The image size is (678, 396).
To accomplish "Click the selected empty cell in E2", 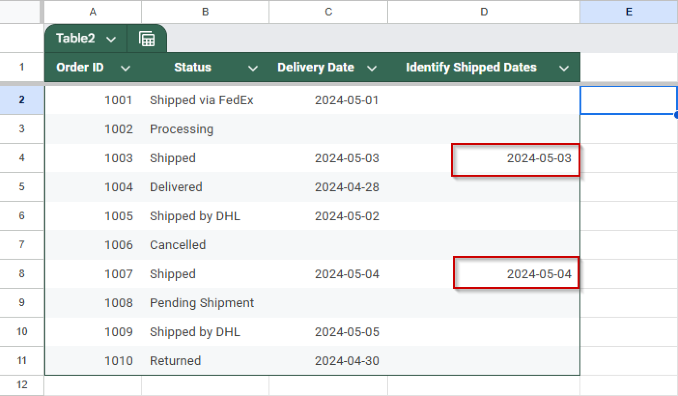I will point(628,100).
